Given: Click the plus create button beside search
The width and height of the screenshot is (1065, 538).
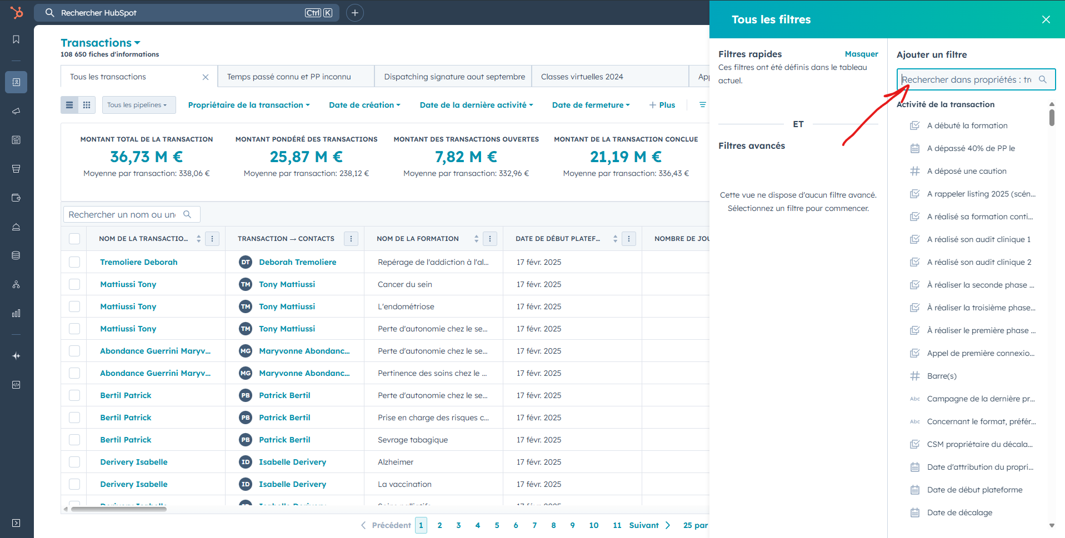Looking at the screenshot, I should [x=355, y=13].
